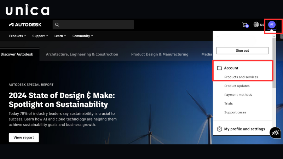Open Products and services

241,77
